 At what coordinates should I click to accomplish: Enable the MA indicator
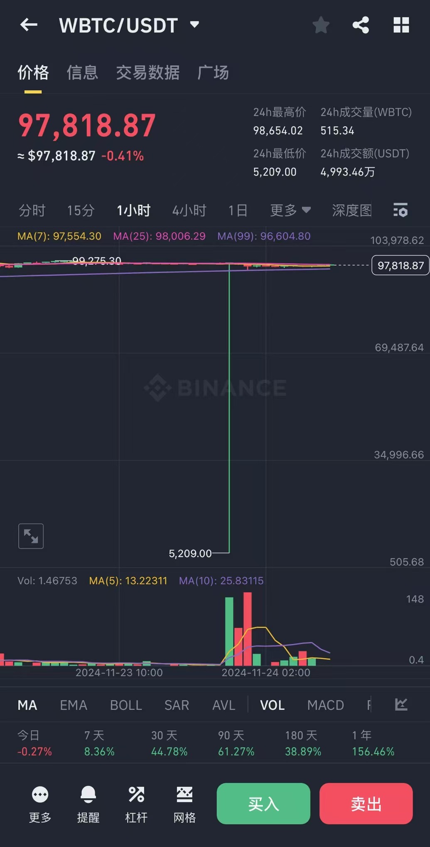click(x=27, y=705)
